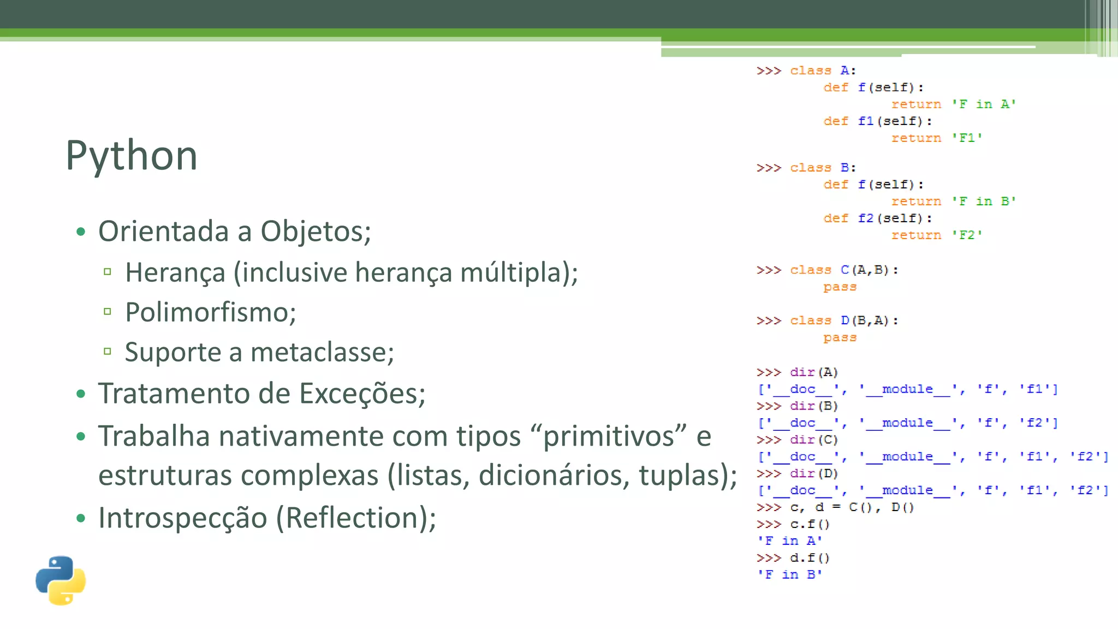Screen dimensions: 1118x629
Task: Select 'Tratamento de Exceções;' bullet
Action: [x=262, y=394]
